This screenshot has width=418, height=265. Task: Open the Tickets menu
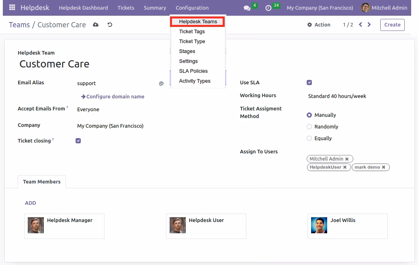pos(126,8)
